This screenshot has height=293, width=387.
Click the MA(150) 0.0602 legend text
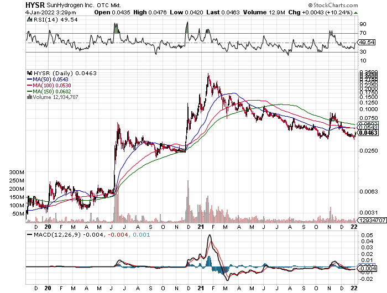click(52, 92)
